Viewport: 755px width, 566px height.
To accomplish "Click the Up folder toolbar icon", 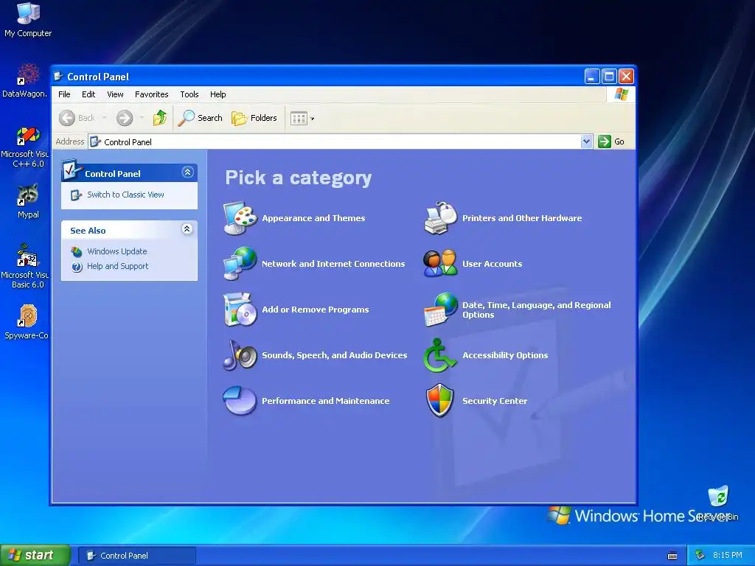I will [x=159, y=118].
